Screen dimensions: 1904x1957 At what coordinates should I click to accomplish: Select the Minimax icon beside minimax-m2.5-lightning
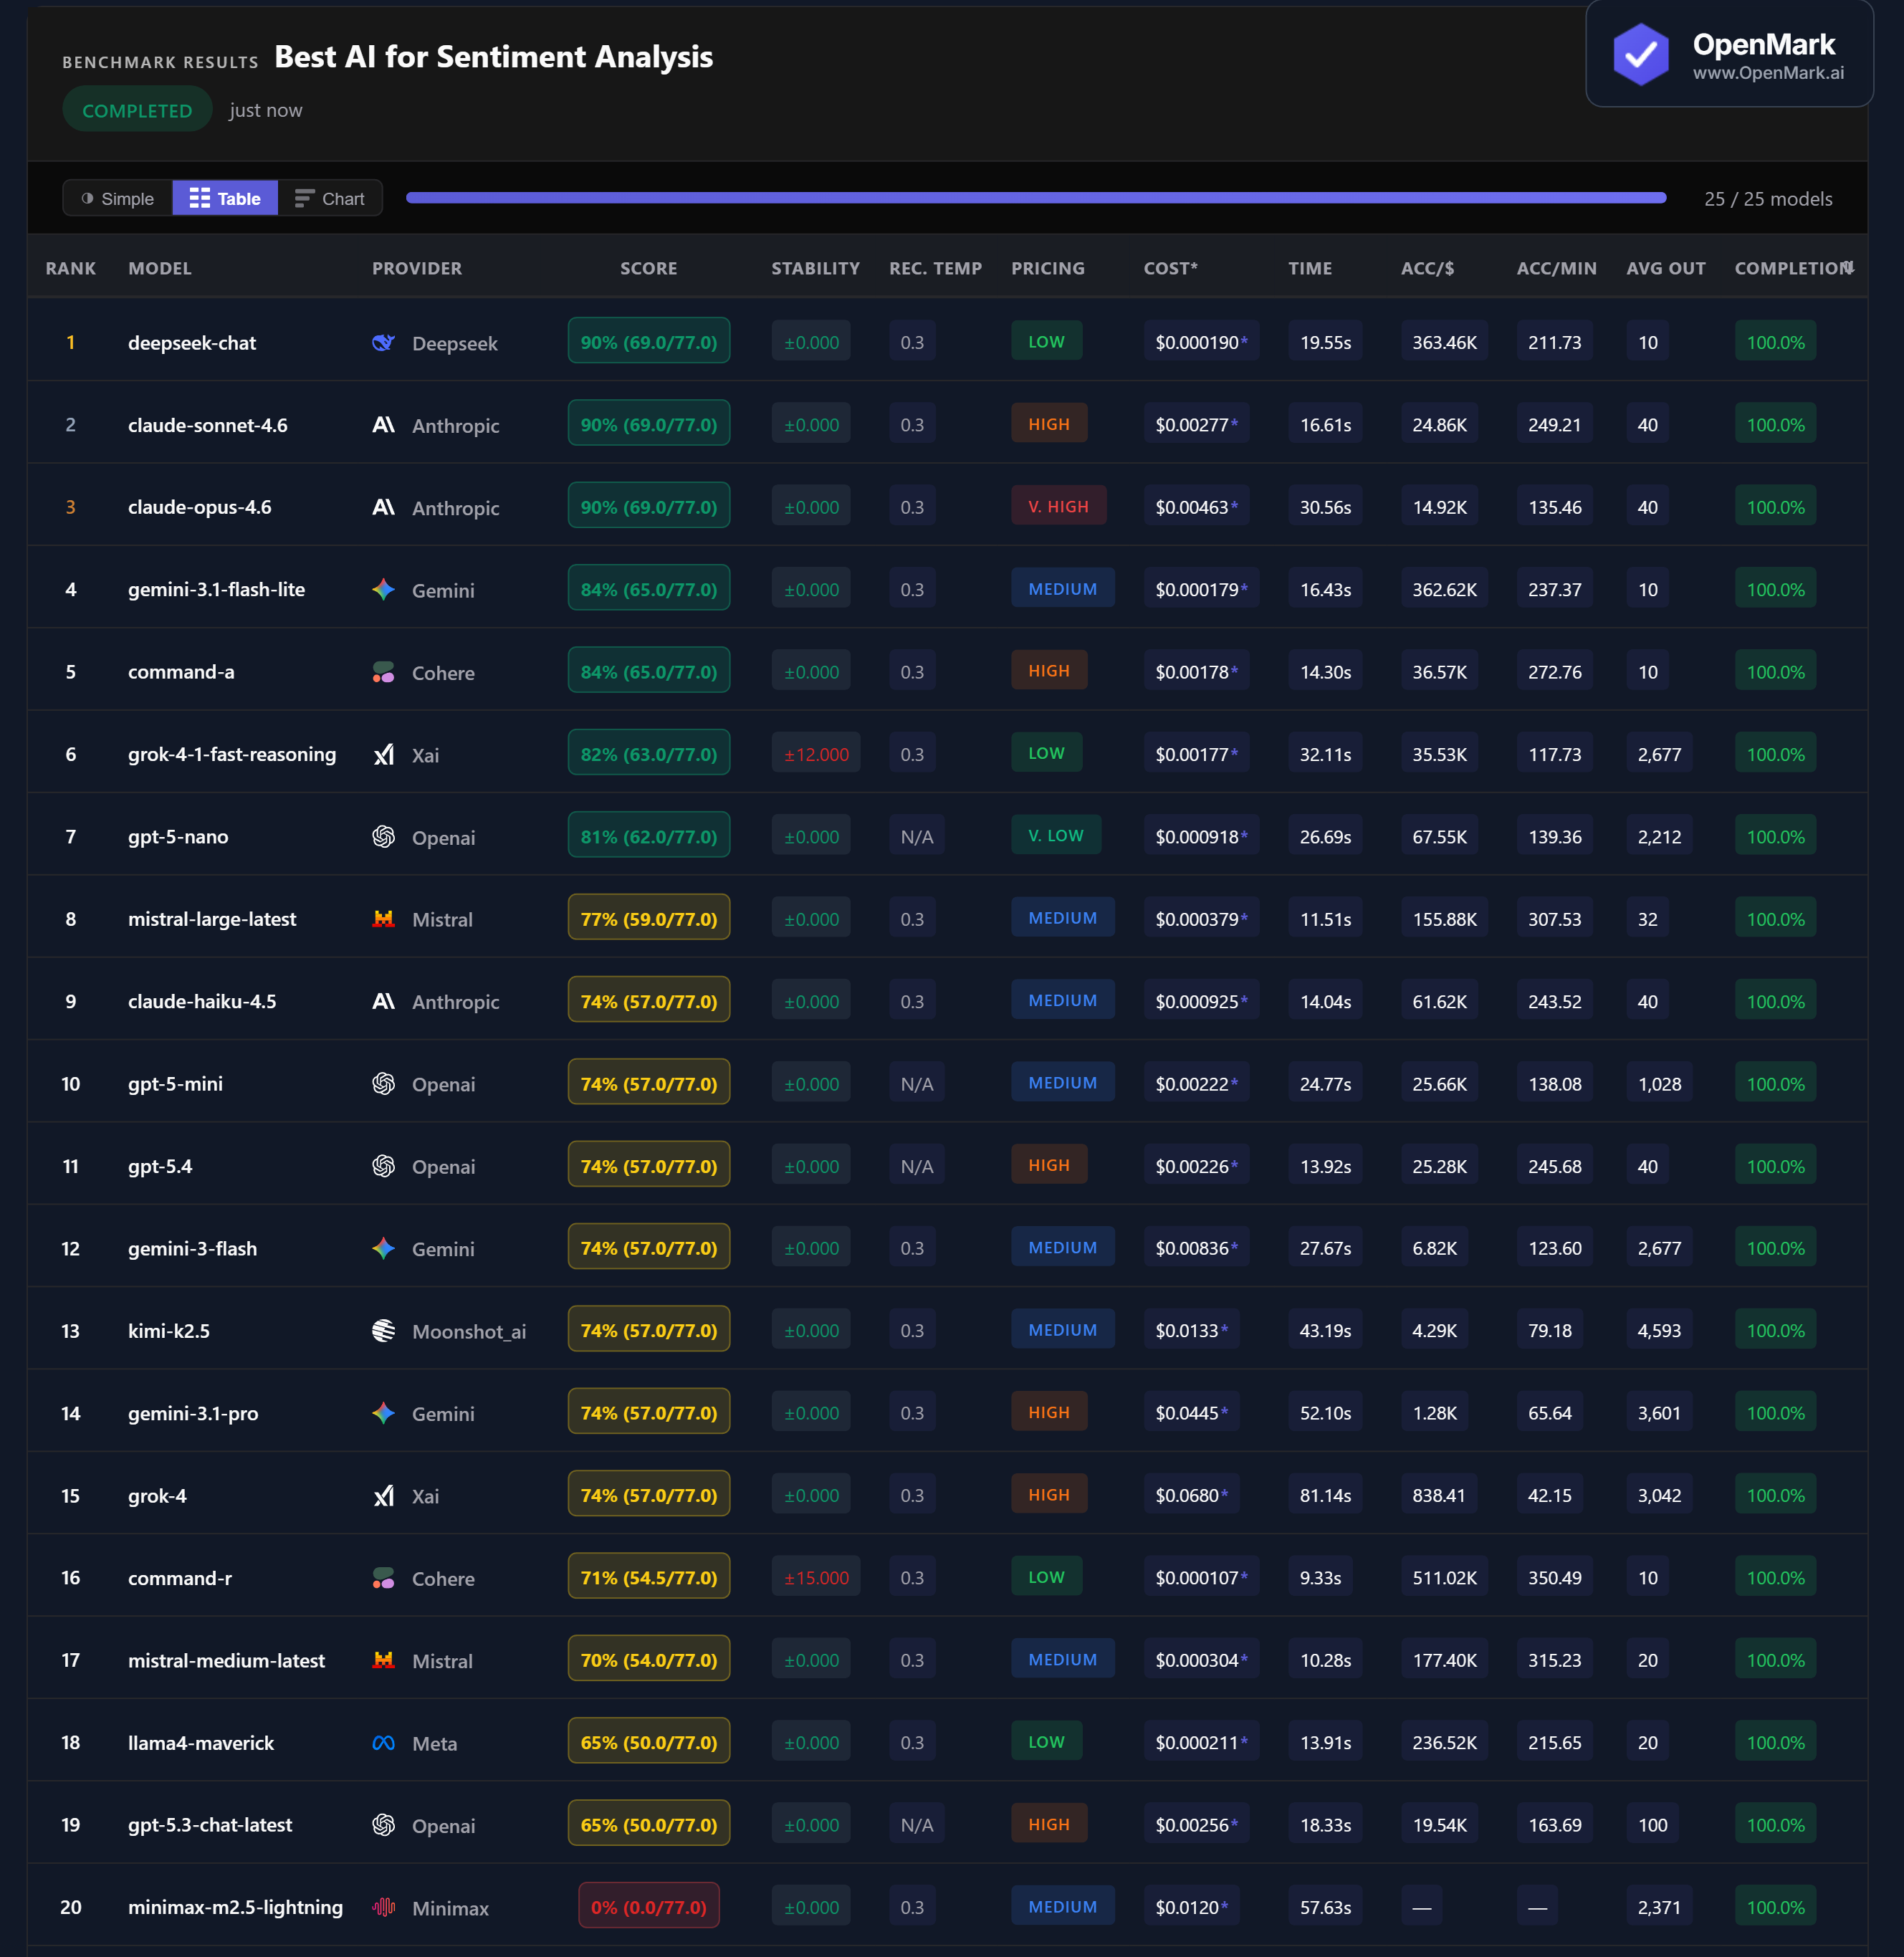point(383,1906)
